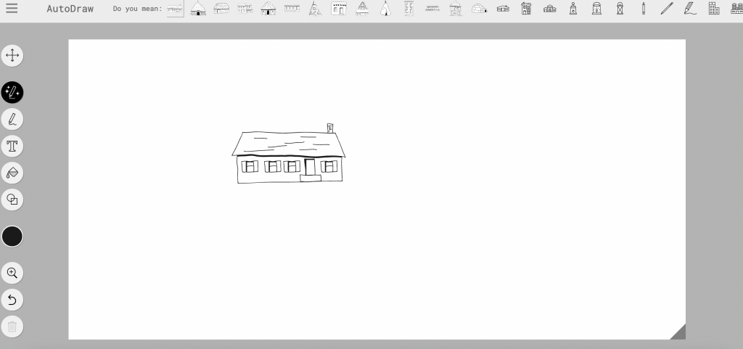Choose the first highlighted house suggestion
743x349 pixels.
(x=175, y=9)
